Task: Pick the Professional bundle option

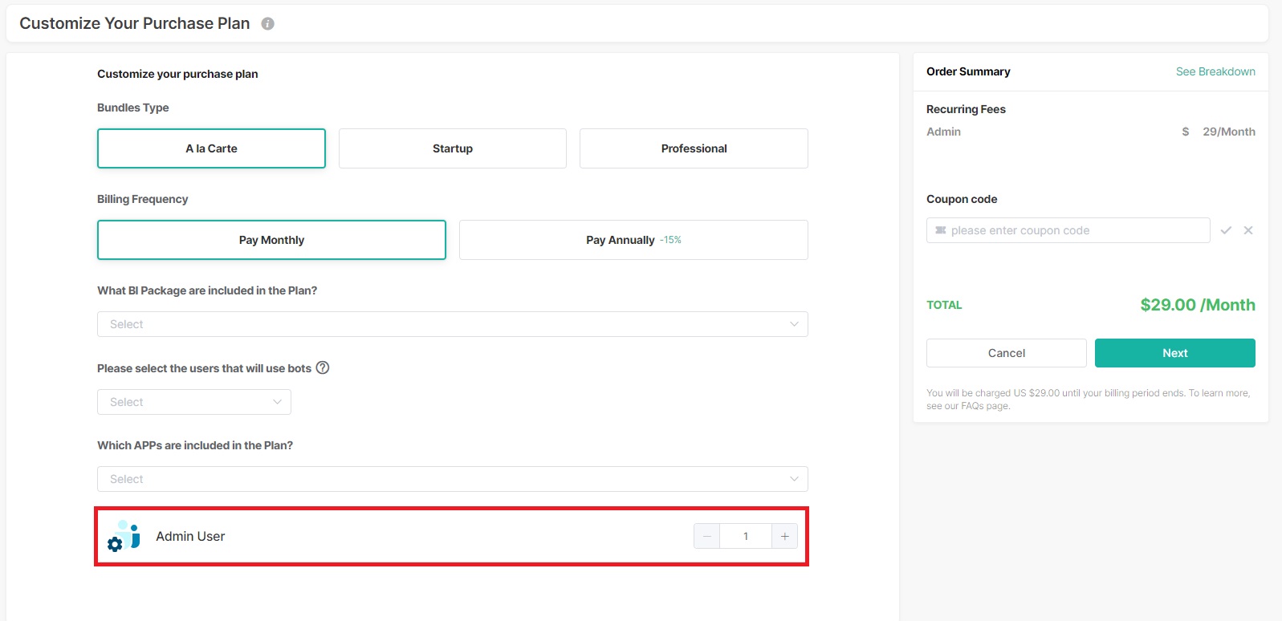Action: 694,148
